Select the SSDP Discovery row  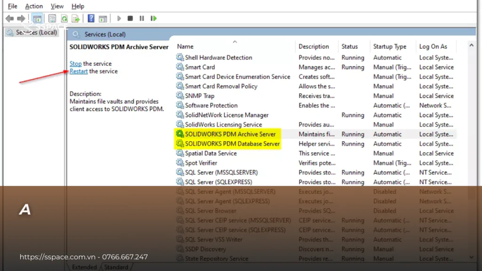tap(315, 249)
